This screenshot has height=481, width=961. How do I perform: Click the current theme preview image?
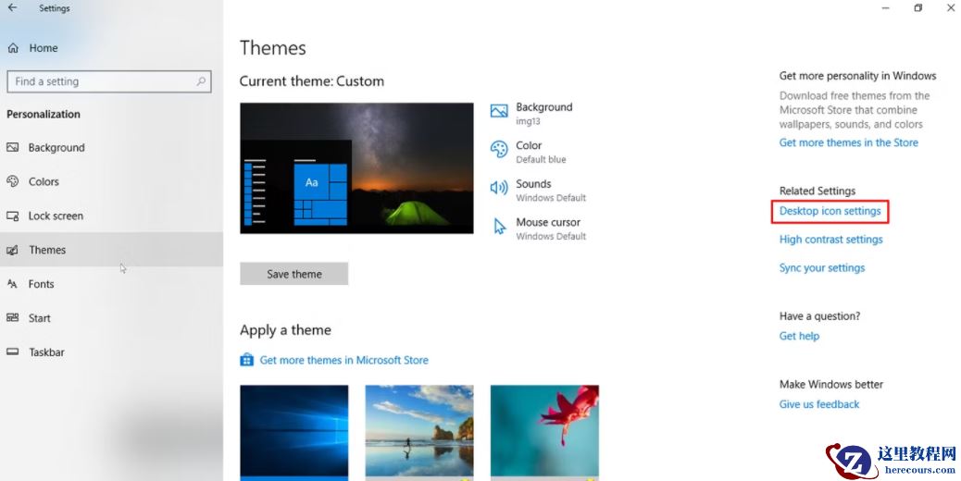(x=356, y=168)
